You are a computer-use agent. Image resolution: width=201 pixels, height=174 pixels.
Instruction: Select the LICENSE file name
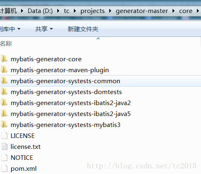tap(23, 136)
